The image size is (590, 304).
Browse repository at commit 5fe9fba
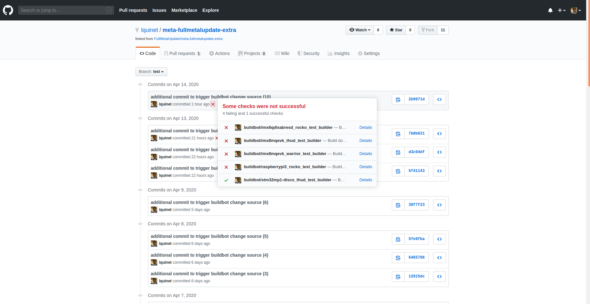439,239
